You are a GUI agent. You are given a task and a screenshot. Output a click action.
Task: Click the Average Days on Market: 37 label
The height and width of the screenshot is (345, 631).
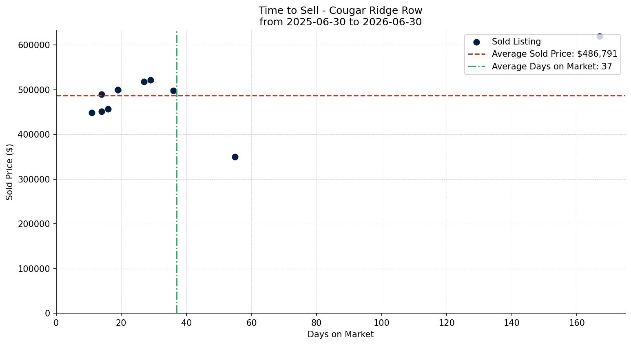[552, 67]
